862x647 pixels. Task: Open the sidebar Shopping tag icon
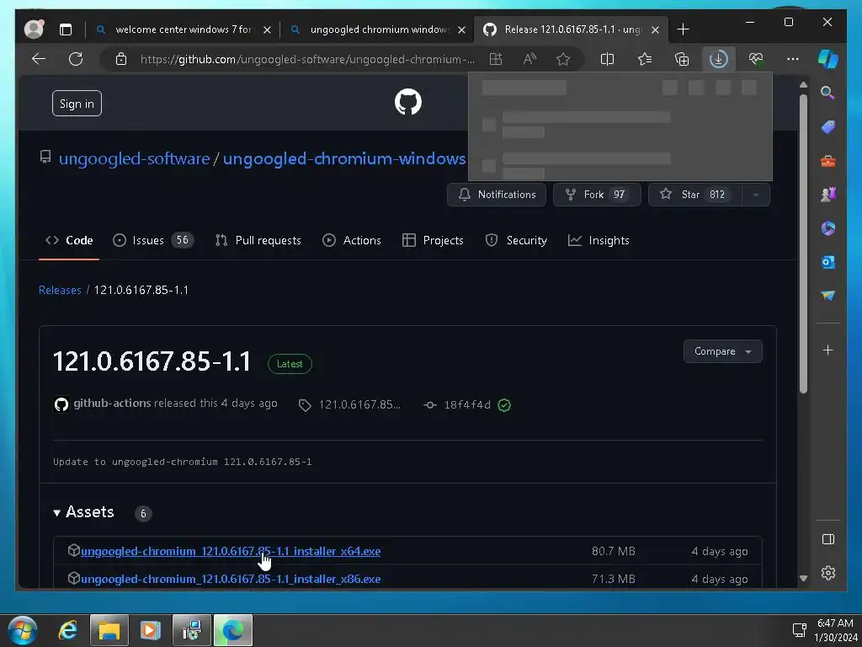828,127
